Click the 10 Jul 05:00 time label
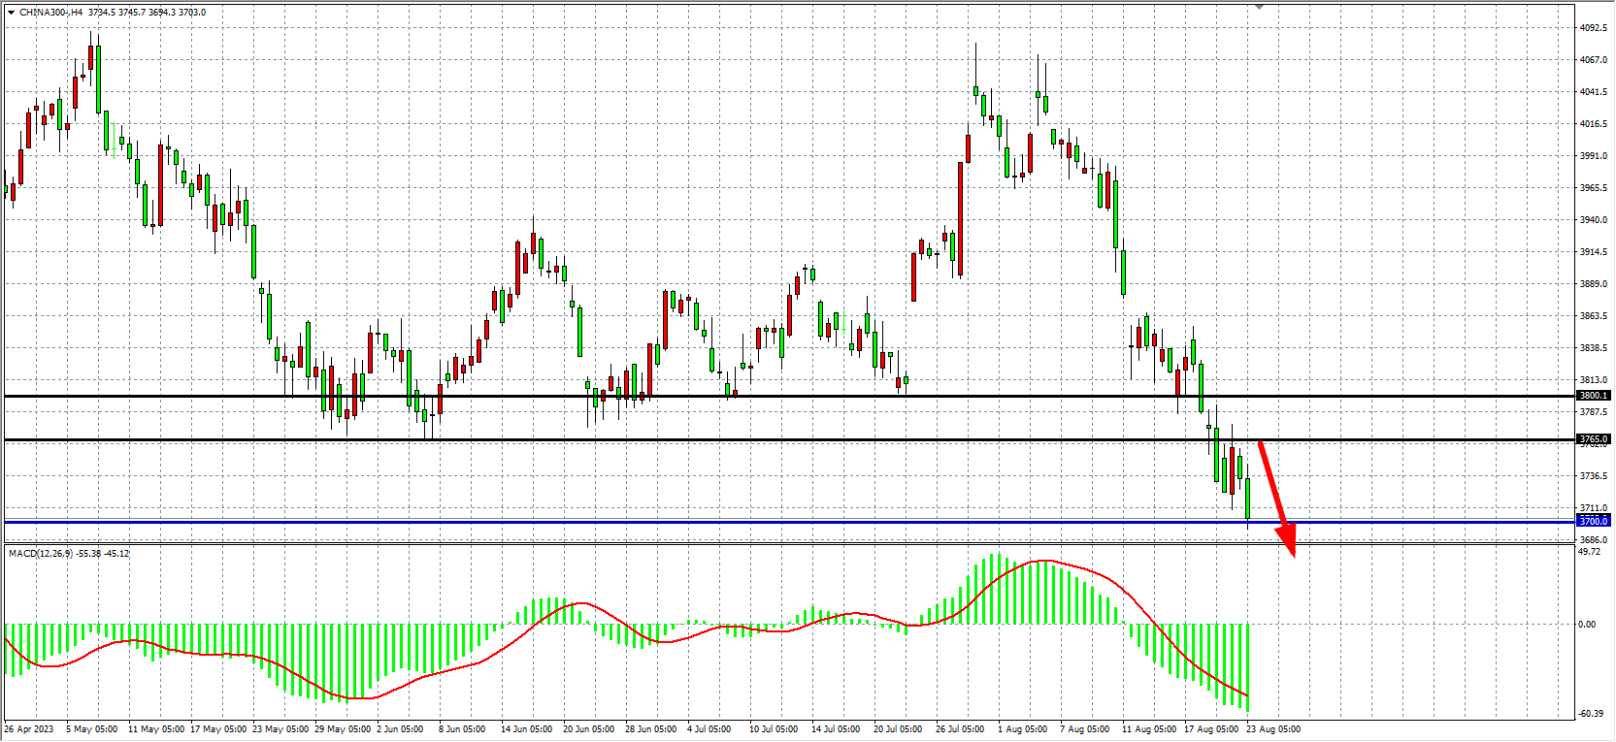This screenshot has height=742, width=1616. 774,729
